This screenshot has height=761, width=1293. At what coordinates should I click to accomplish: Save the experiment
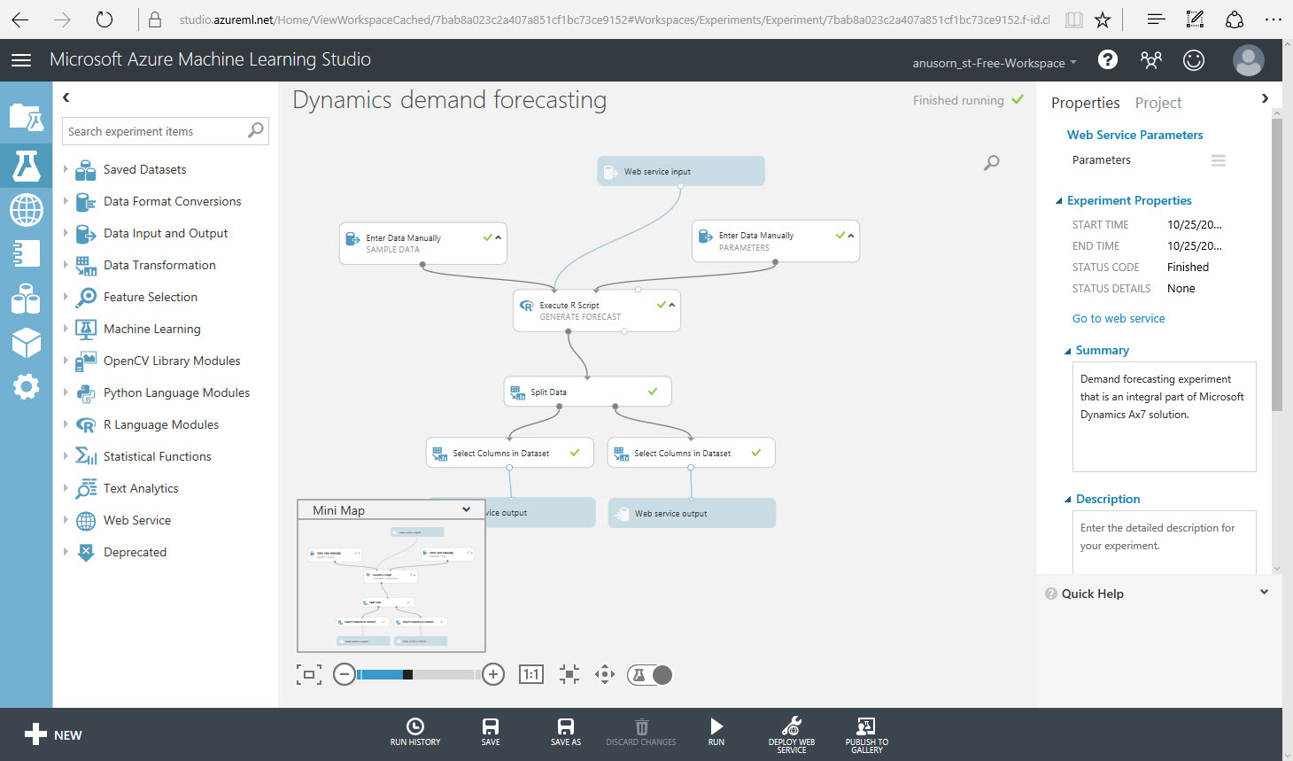[491, 732]
